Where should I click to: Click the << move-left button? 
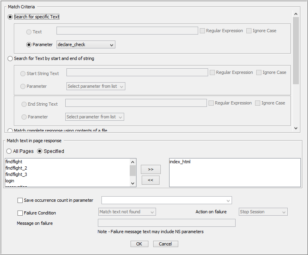151,180
